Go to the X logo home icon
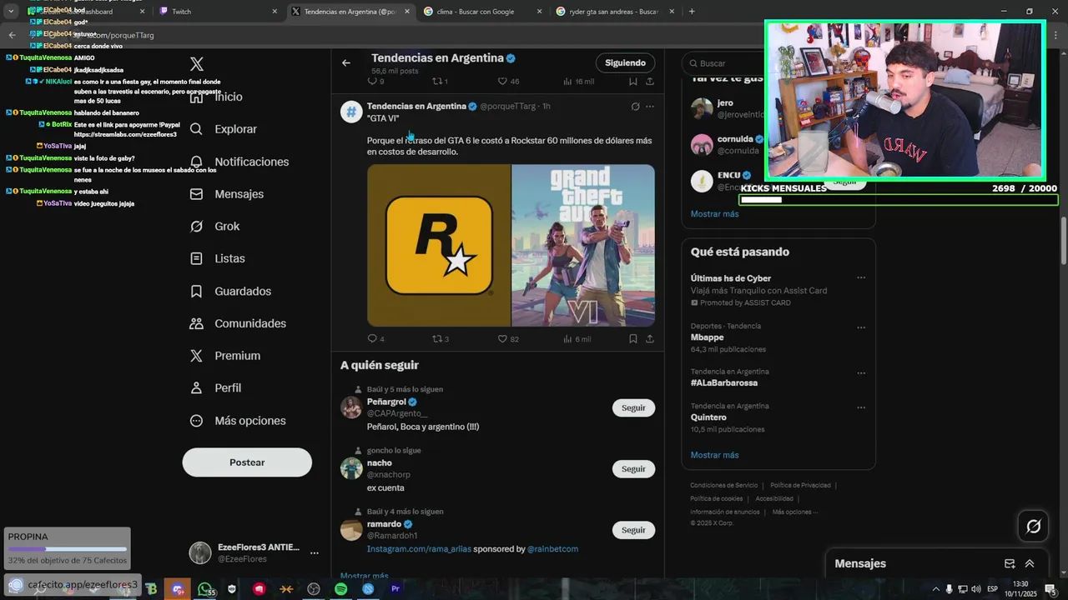 [197, 64]
